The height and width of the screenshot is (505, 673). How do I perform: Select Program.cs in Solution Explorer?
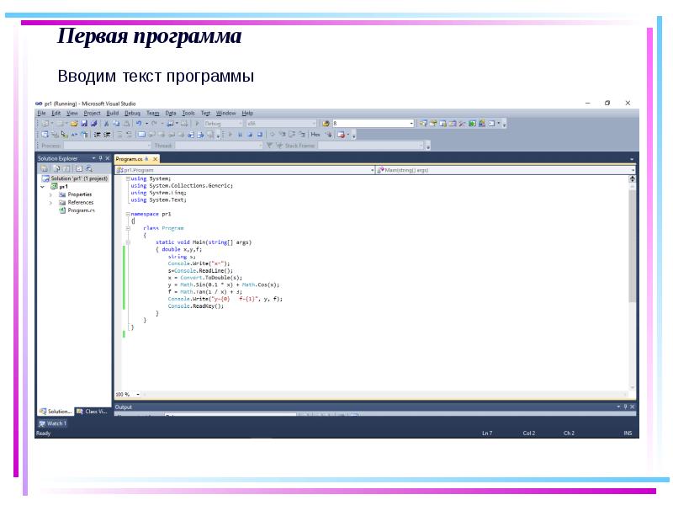(82, 210)
